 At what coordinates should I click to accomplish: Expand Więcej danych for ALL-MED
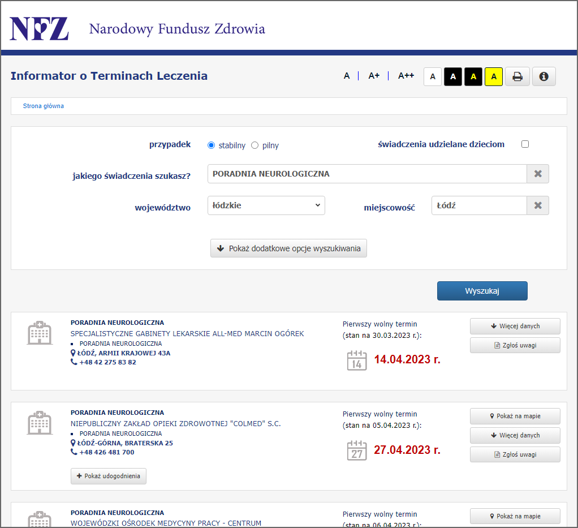click(x=515, y=326)
